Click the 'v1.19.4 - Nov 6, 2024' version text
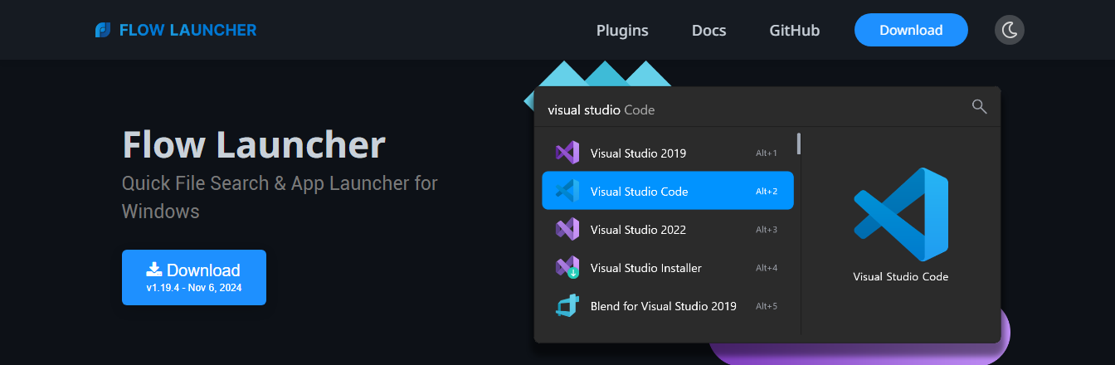The width and height of the screenshot is (1115, 365). pyautogui.click(x=194, y=288)
